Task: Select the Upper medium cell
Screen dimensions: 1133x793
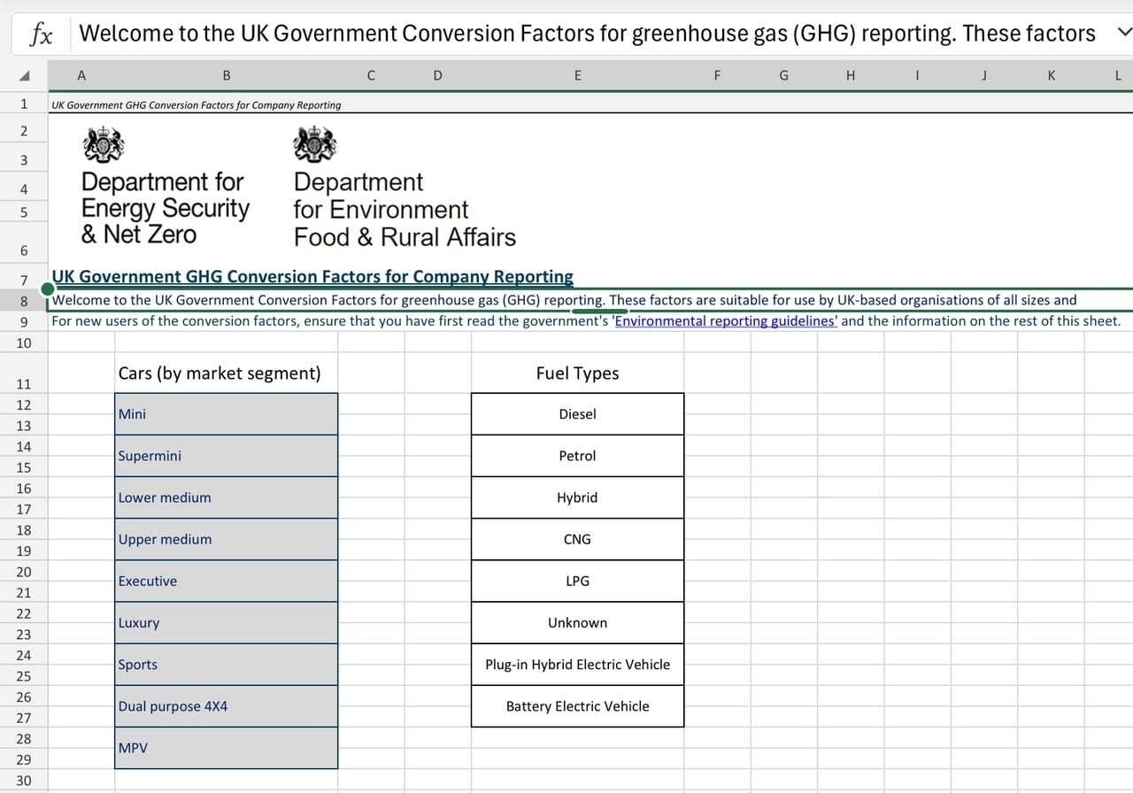Action: (x=227, y=539)
